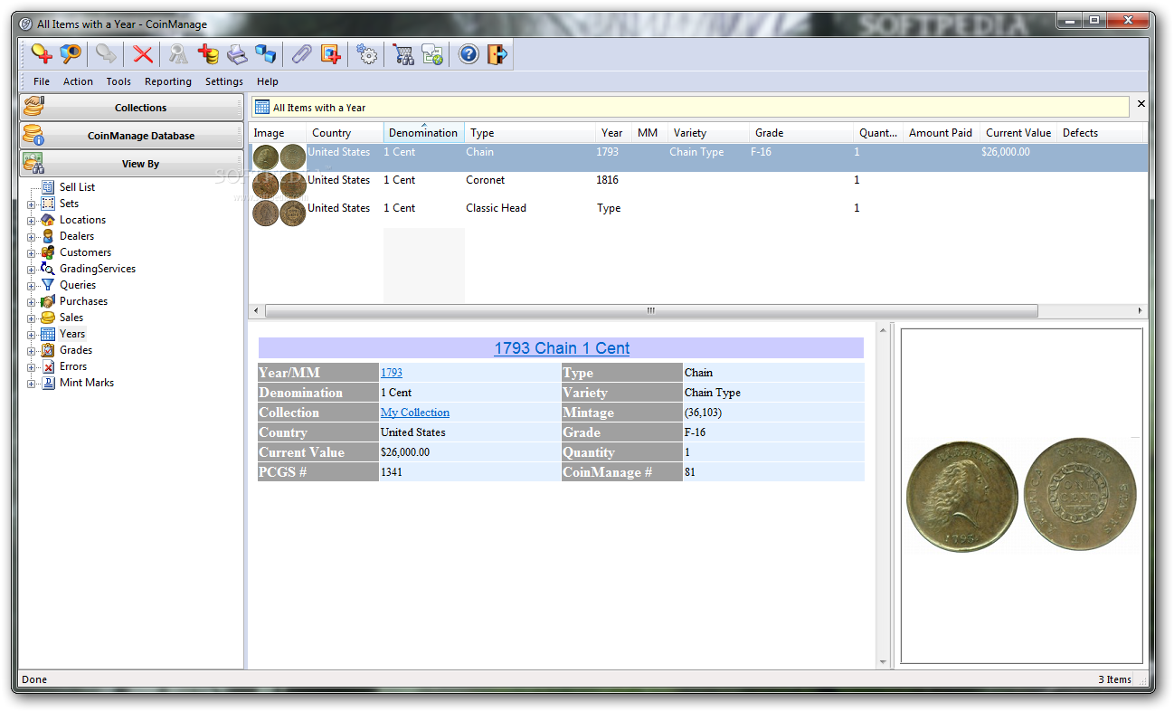Image resolution: width=1174 pixels, height=712 pixels.
Task: Expand the Sales tree node
Action: point(32,318)
